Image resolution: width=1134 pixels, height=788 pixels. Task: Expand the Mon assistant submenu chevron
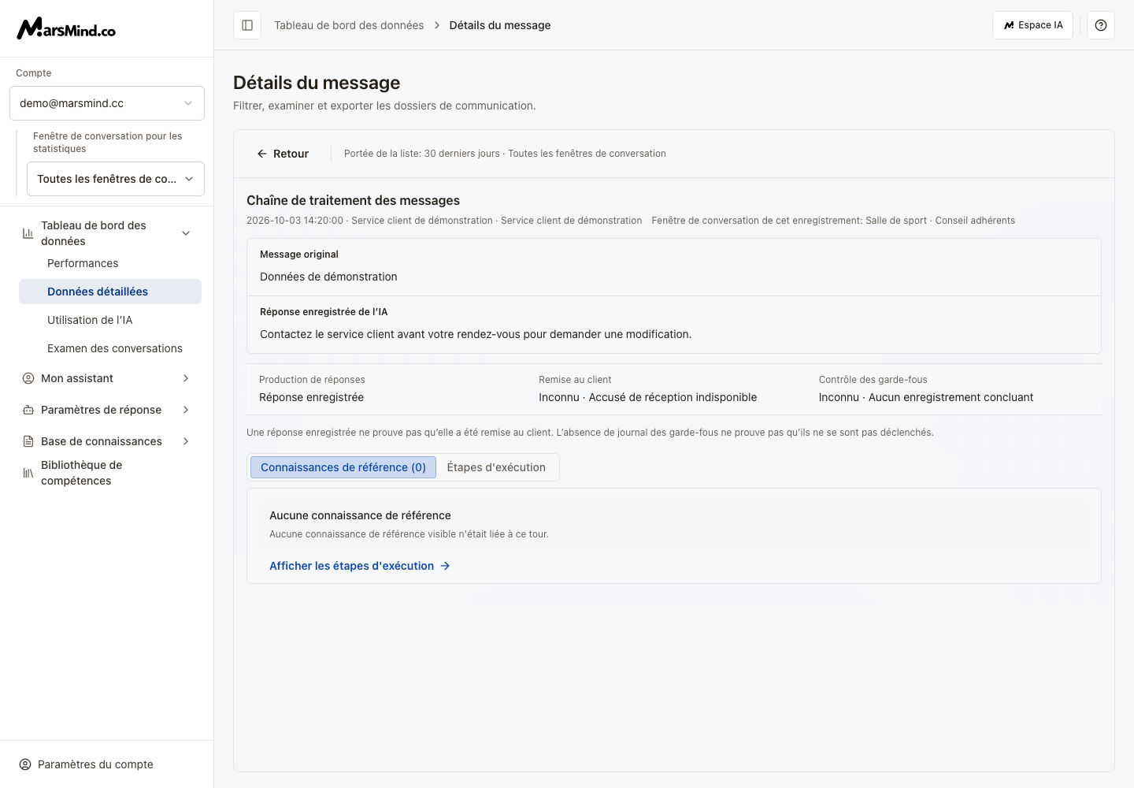coord(186,378)
